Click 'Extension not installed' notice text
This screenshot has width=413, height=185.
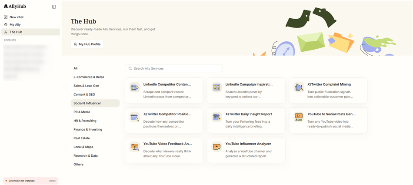[x=21, y=181]
